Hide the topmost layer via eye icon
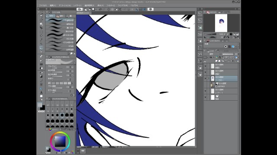Viewport: 277px width, 155px height. 205,66
